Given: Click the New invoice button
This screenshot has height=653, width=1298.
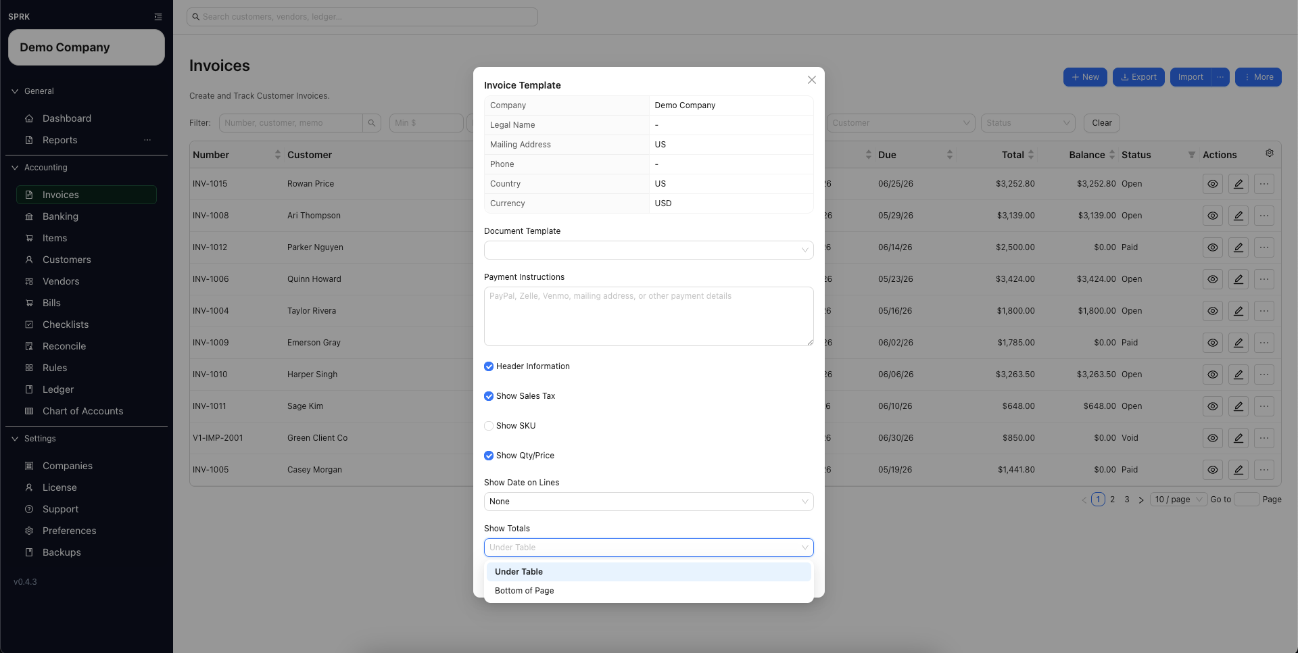Looking at the screenshot, I should click(1085, 77).
